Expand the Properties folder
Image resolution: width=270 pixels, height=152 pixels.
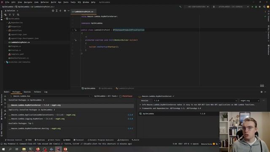click(x=7, y=27)
